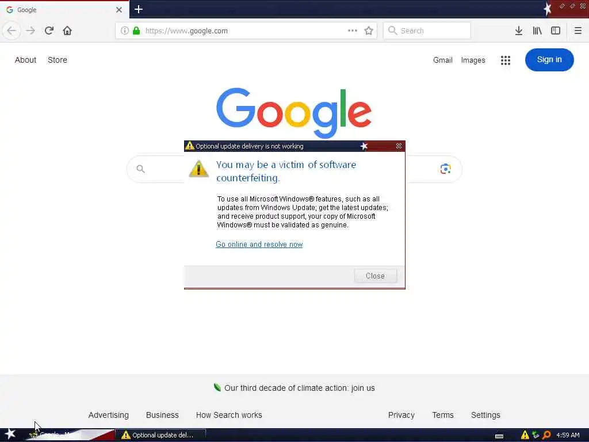
Task: Click the star start button on taskbar
Action: tap(10, 435)
